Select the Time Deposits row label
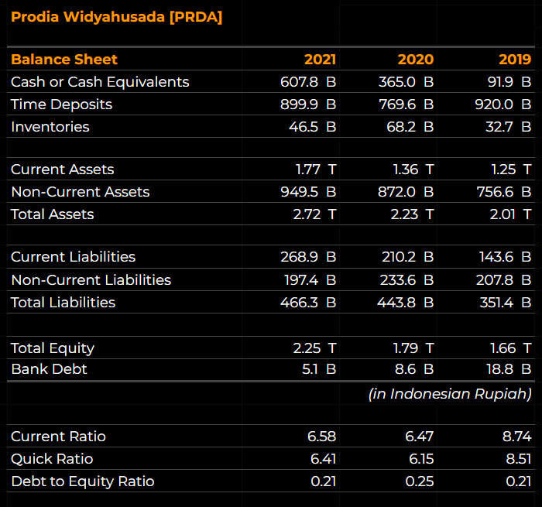 click(x=61, y=104)
